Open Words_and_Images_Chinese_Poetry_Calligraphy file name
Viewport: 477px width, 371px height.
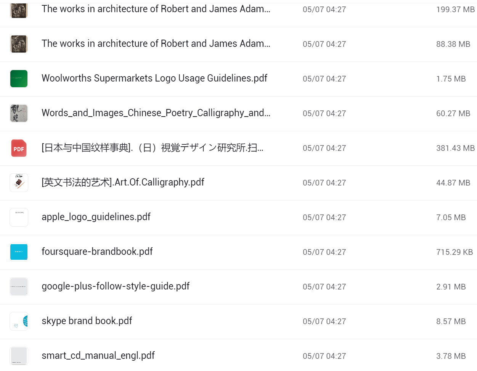pos(156,113)
